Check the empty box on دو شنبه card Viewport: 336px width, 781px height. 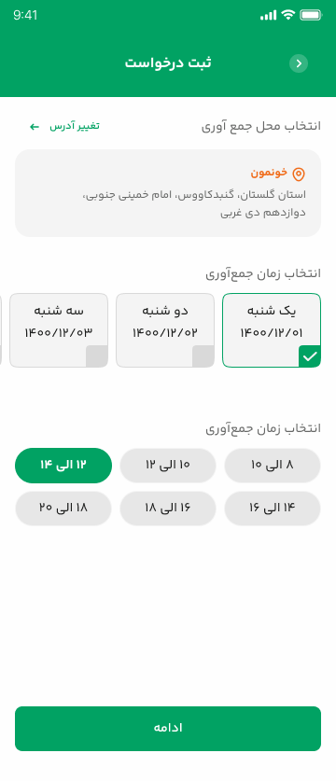pyautogui.click(x=203, y=356)
